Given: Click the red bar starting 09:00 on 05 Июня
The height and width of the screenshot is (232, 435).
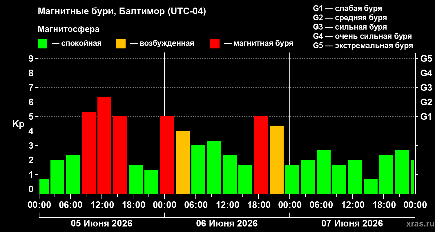Looking at the screenshot, I should [x=89, y=153].
